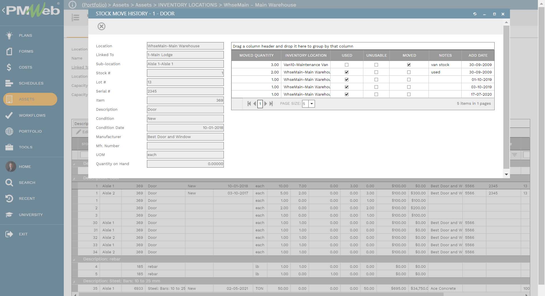Check Unusable checkbox for the used notes row

(376, 72)
